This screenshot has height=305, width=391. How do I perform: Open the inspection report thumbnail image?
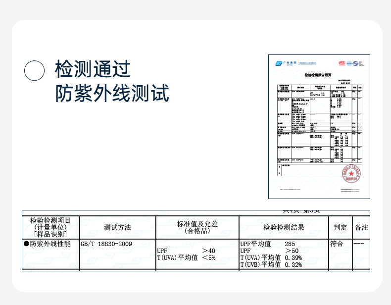point(319,127)
